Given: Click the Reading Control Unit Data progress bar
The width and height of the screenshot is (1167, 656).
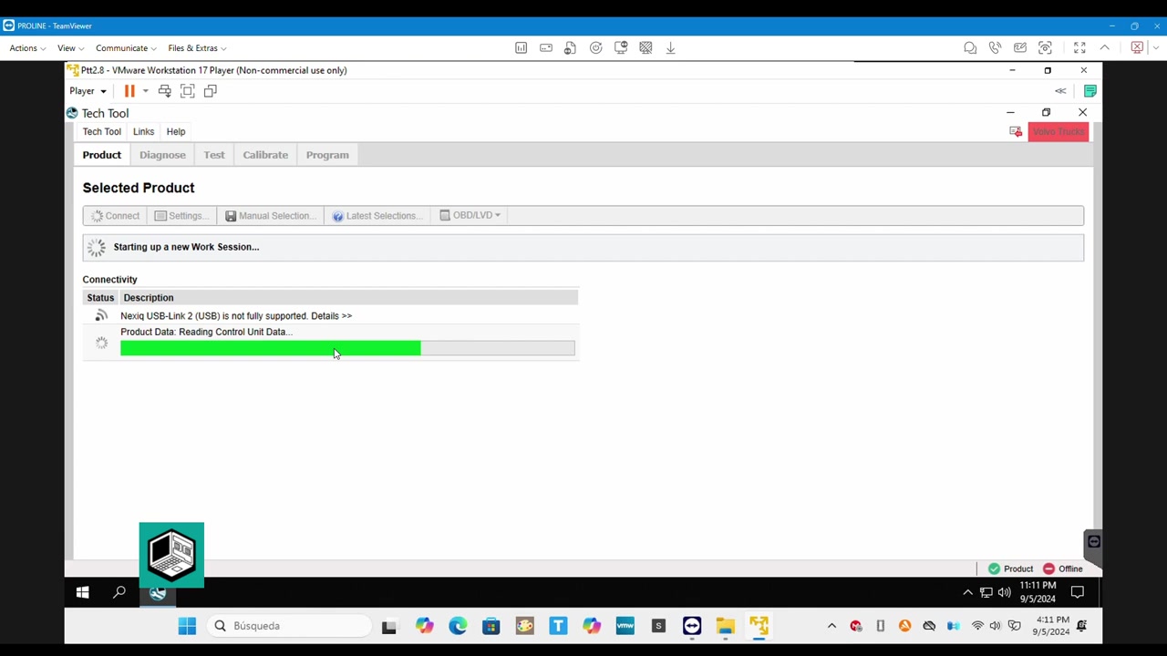Looking at the screenshot, I should [x=347, y=348].
